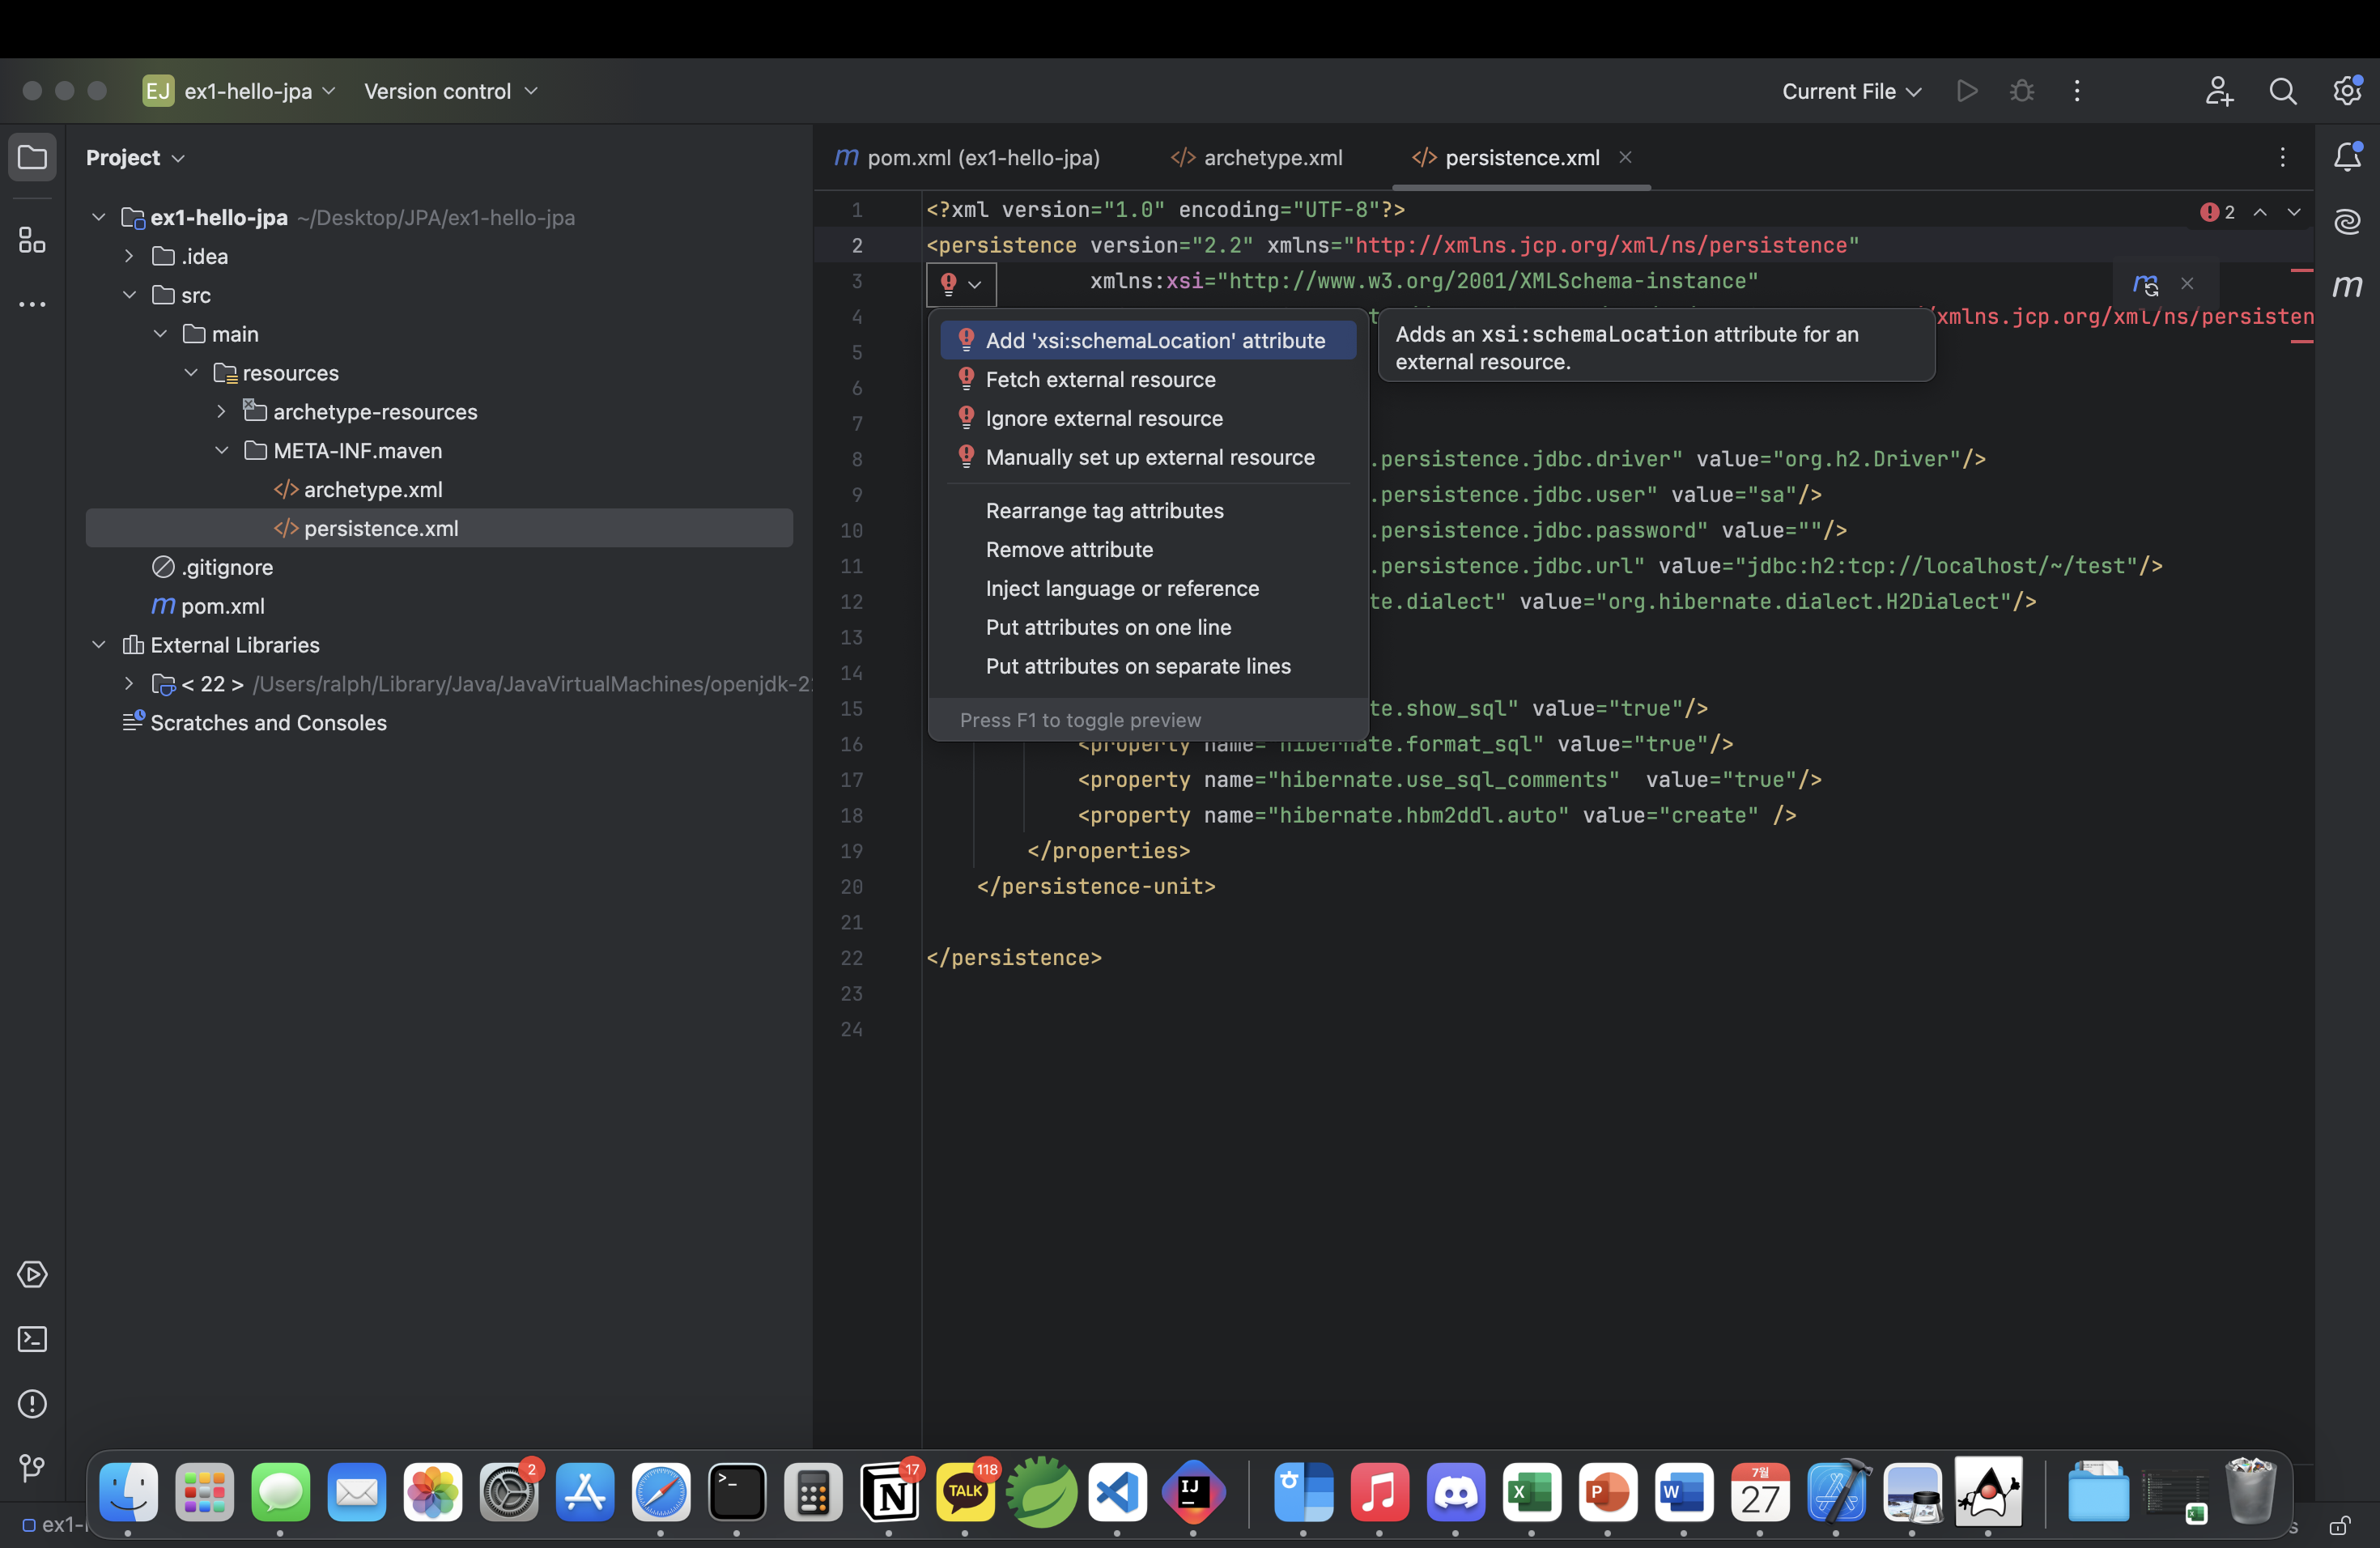Choose Rearrange tag attributes
The image size is (2380, 1548).
tap(1148, 510)
